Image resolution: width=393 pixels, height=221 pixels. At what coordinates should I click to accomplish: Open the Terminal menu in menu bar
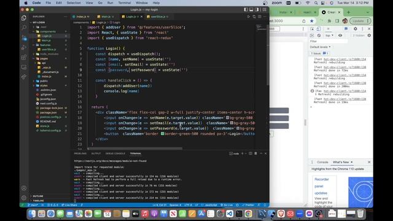125,2
